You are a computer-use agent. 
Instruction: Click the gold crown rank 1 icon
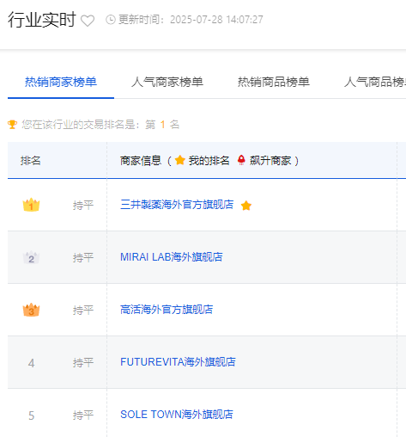coord(31,205)
